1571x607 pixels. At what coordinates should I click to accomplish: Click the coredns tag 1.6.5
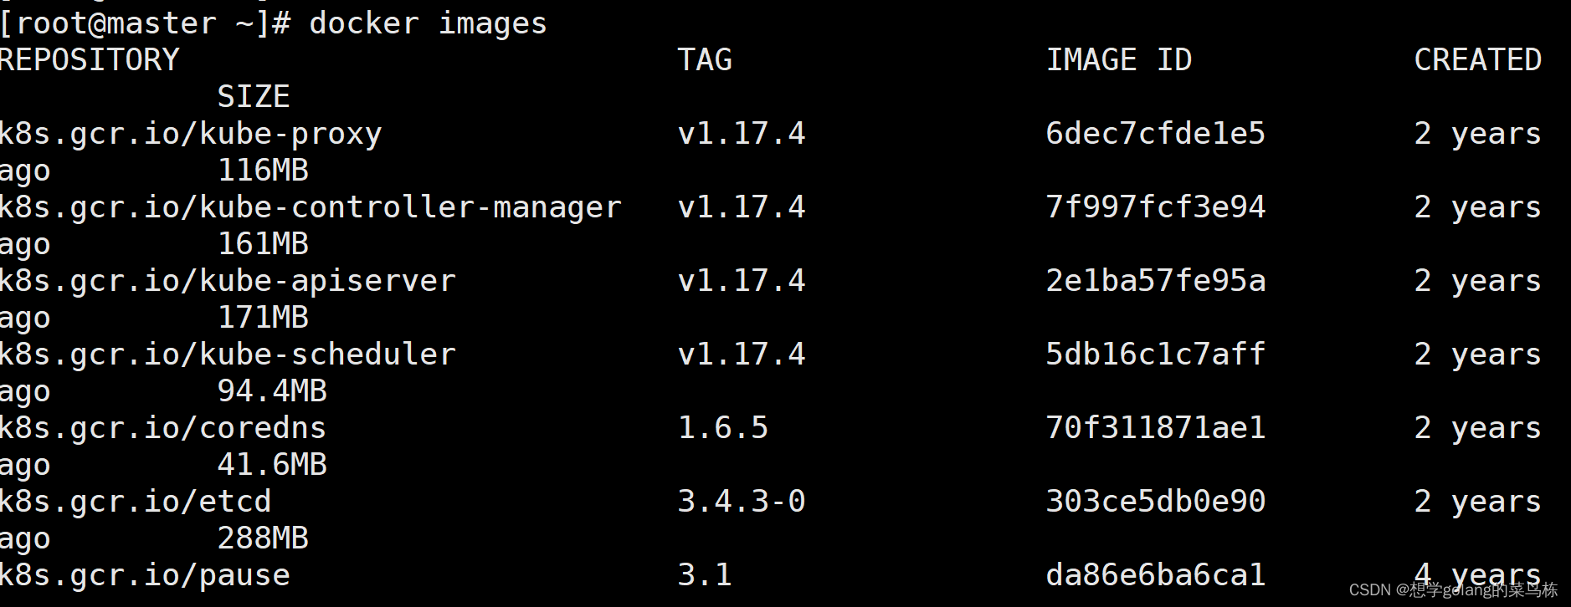click(723, 428)
